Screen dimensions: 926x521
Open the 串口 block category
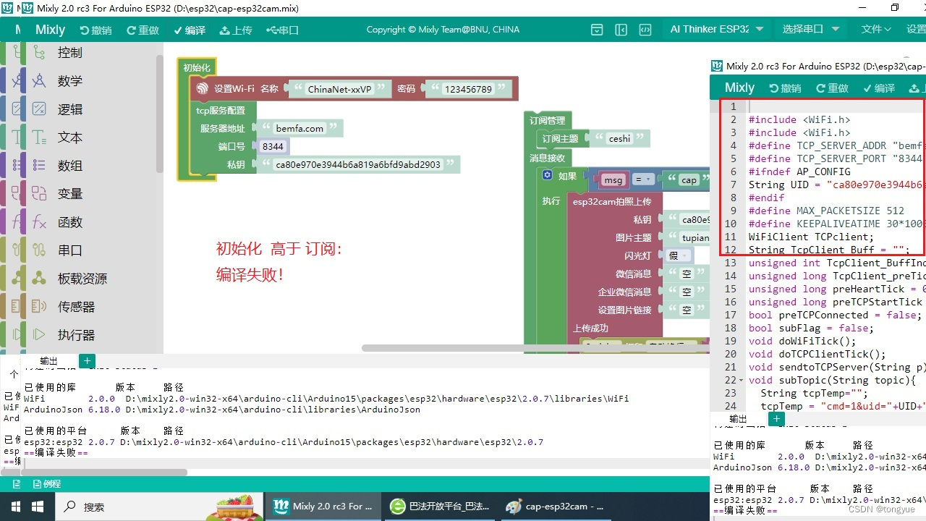(69, 250)
